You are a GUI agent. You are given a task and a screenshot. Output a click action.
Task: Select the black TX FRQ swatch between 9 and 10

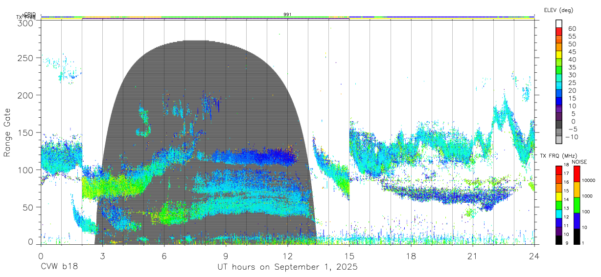point(559,239)
